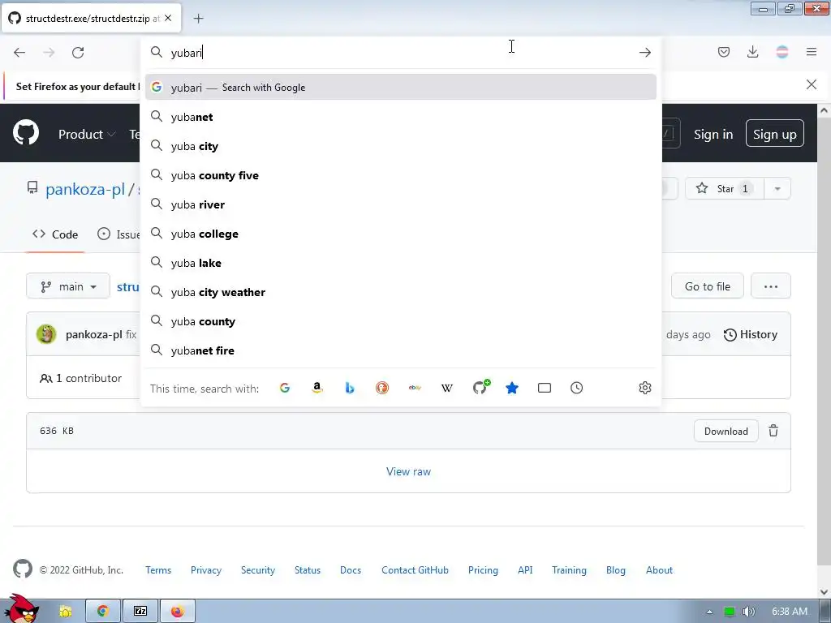Search this time with eBay icon
This screenshot has width=831, height=623.
click(415, 388)
